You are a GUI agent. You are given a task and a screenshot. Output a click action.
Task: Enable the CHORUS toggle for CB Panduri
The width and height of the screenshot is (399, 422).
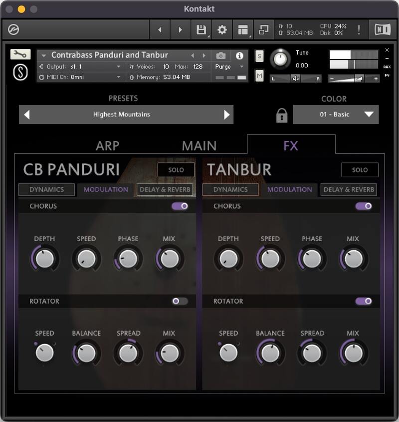pos(179,206)
